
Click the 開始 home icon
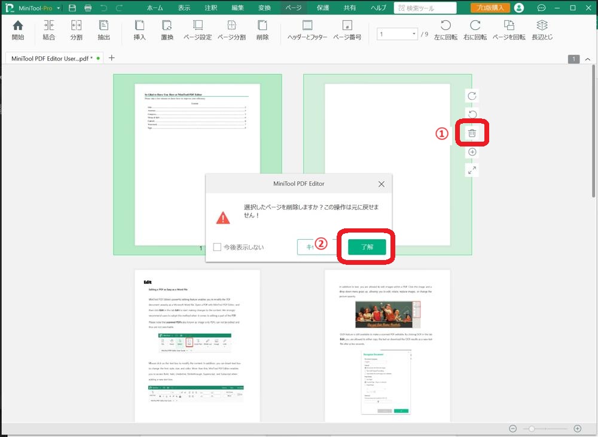pyautogui.click(x=17, y=30)
